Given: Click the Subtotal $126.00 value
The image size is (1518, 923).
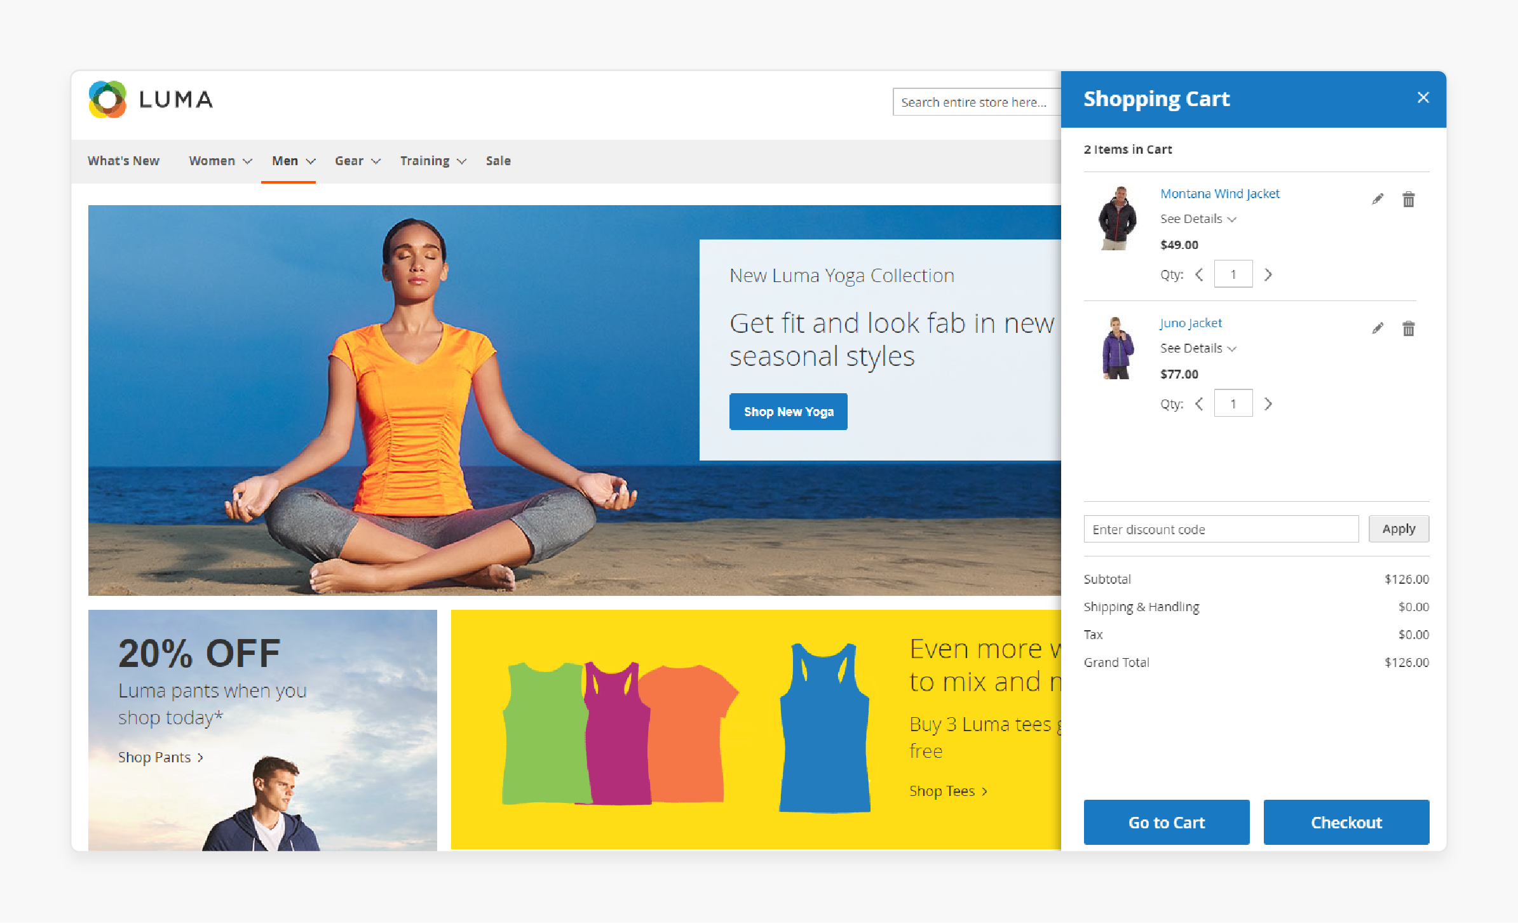Looking at the screenshot, I should pyautogui.click(x=1406, y=579).
